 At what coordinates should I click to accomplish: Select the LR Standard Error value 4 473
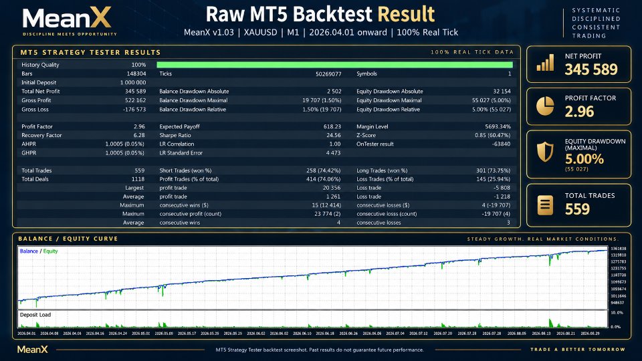click(333, 152)
